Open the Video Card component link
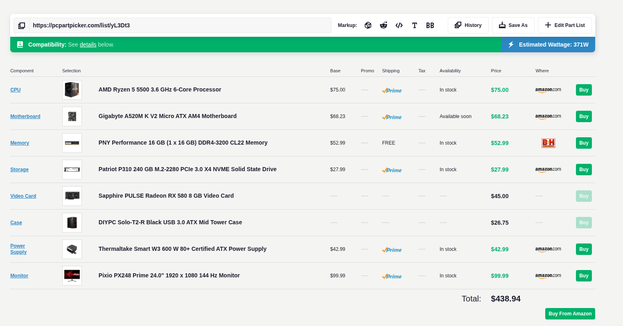623x326 pixels. click(x=23, y=196)
